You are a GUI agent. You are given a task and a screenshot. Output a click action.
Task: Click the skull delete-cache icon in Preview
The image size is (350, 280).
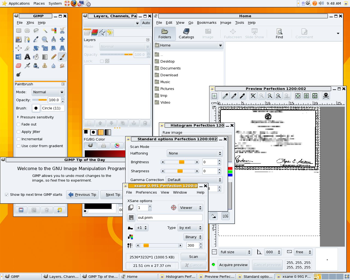click(326, 96)
